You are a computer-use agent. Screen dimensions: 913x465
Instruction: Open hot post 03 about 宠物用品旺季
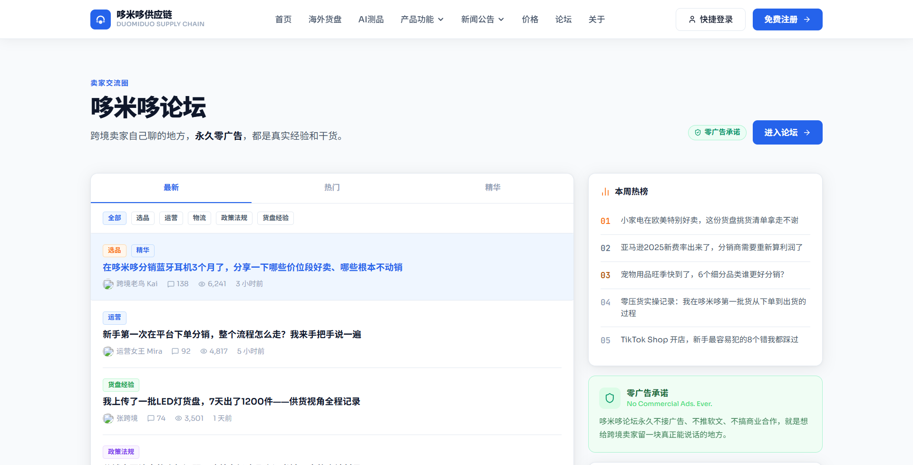point(702,275)
